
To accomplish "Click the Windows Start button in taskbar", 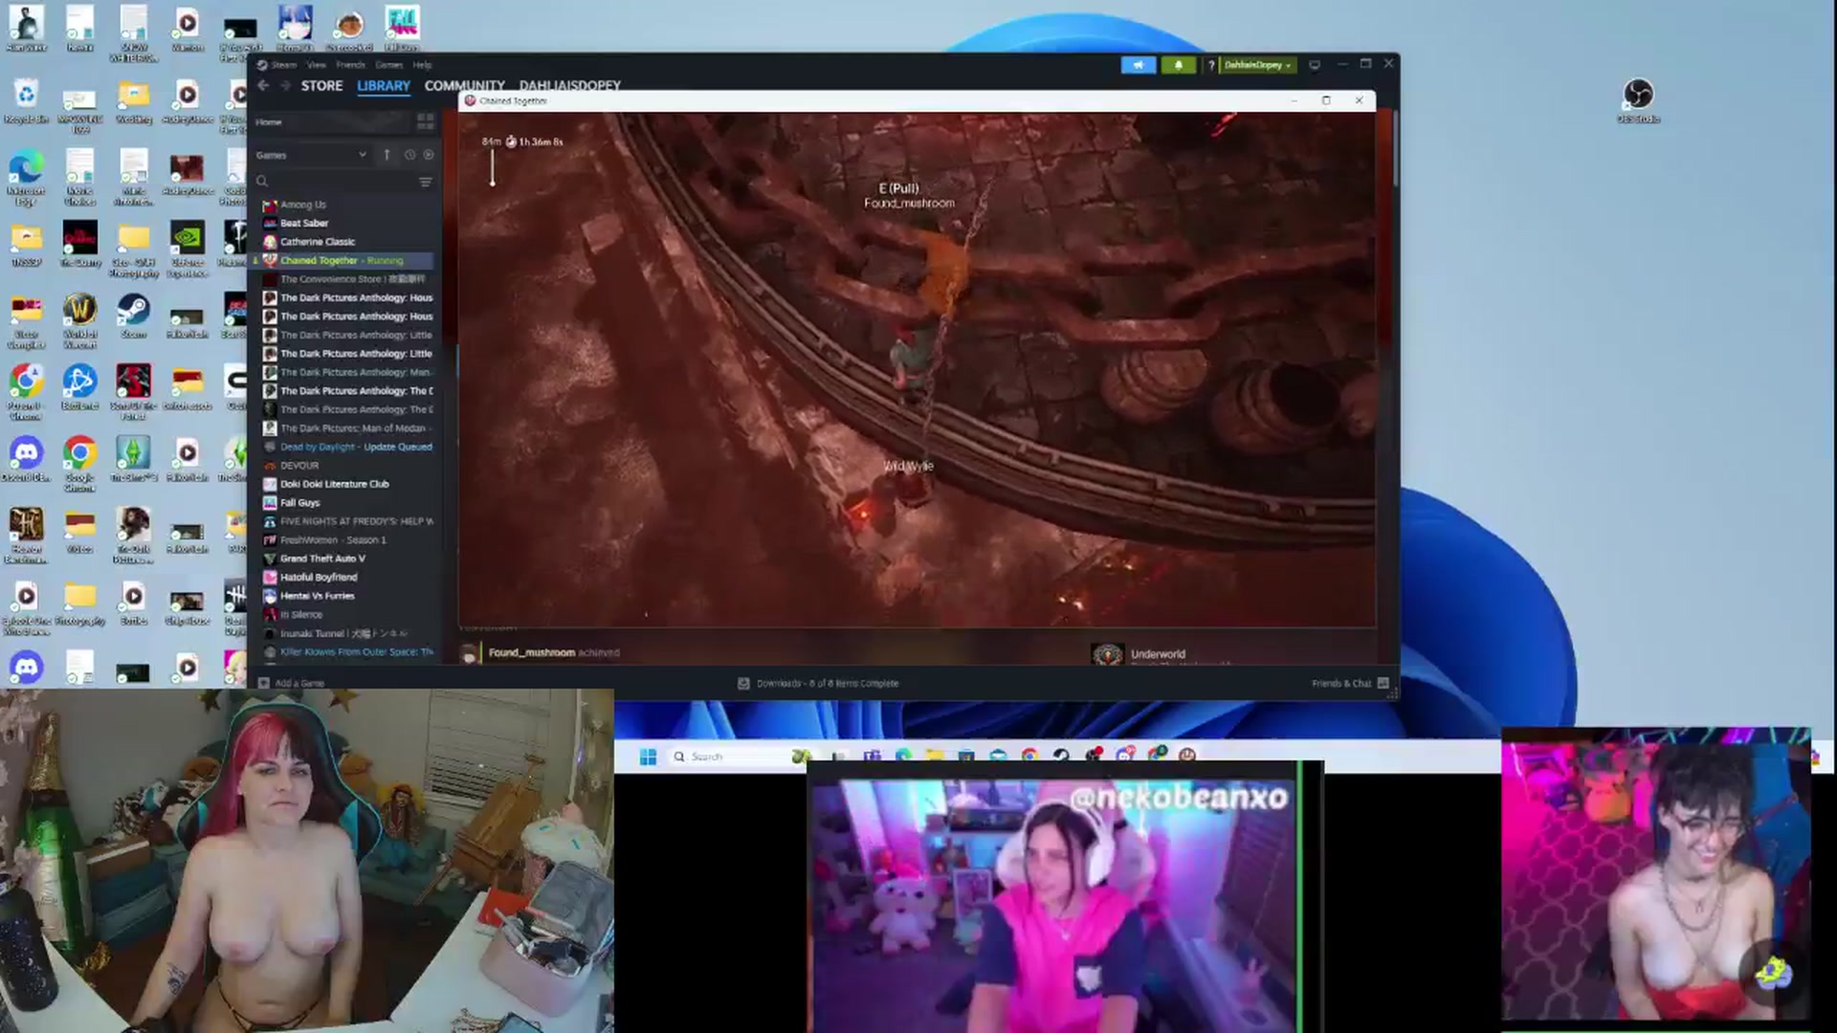I will pos(648,757).
